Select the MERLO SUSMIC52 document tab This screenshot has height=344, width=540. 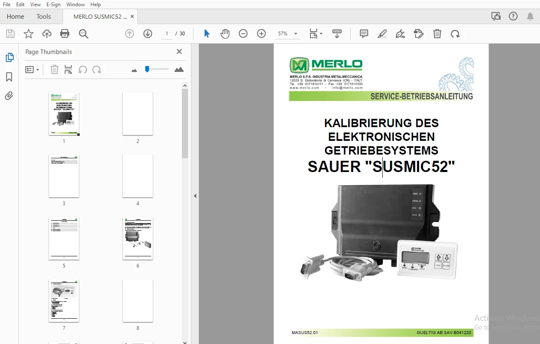click(x=100, y=17)
